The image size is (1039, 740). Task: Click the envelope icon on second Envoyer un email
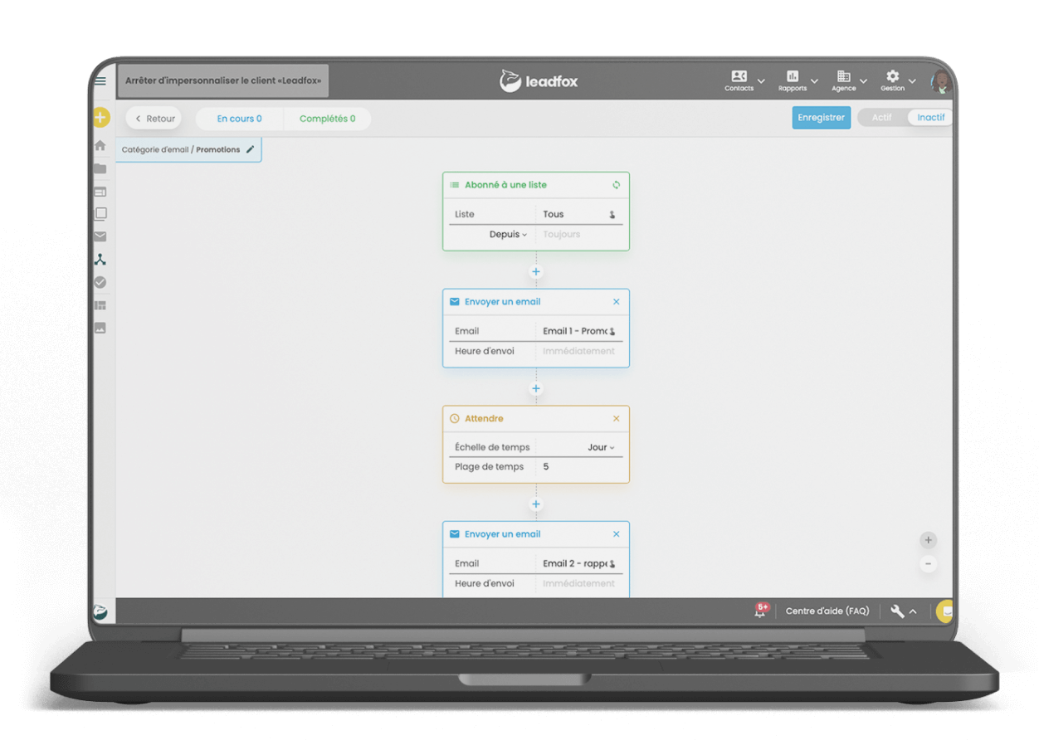coord(454,534)
